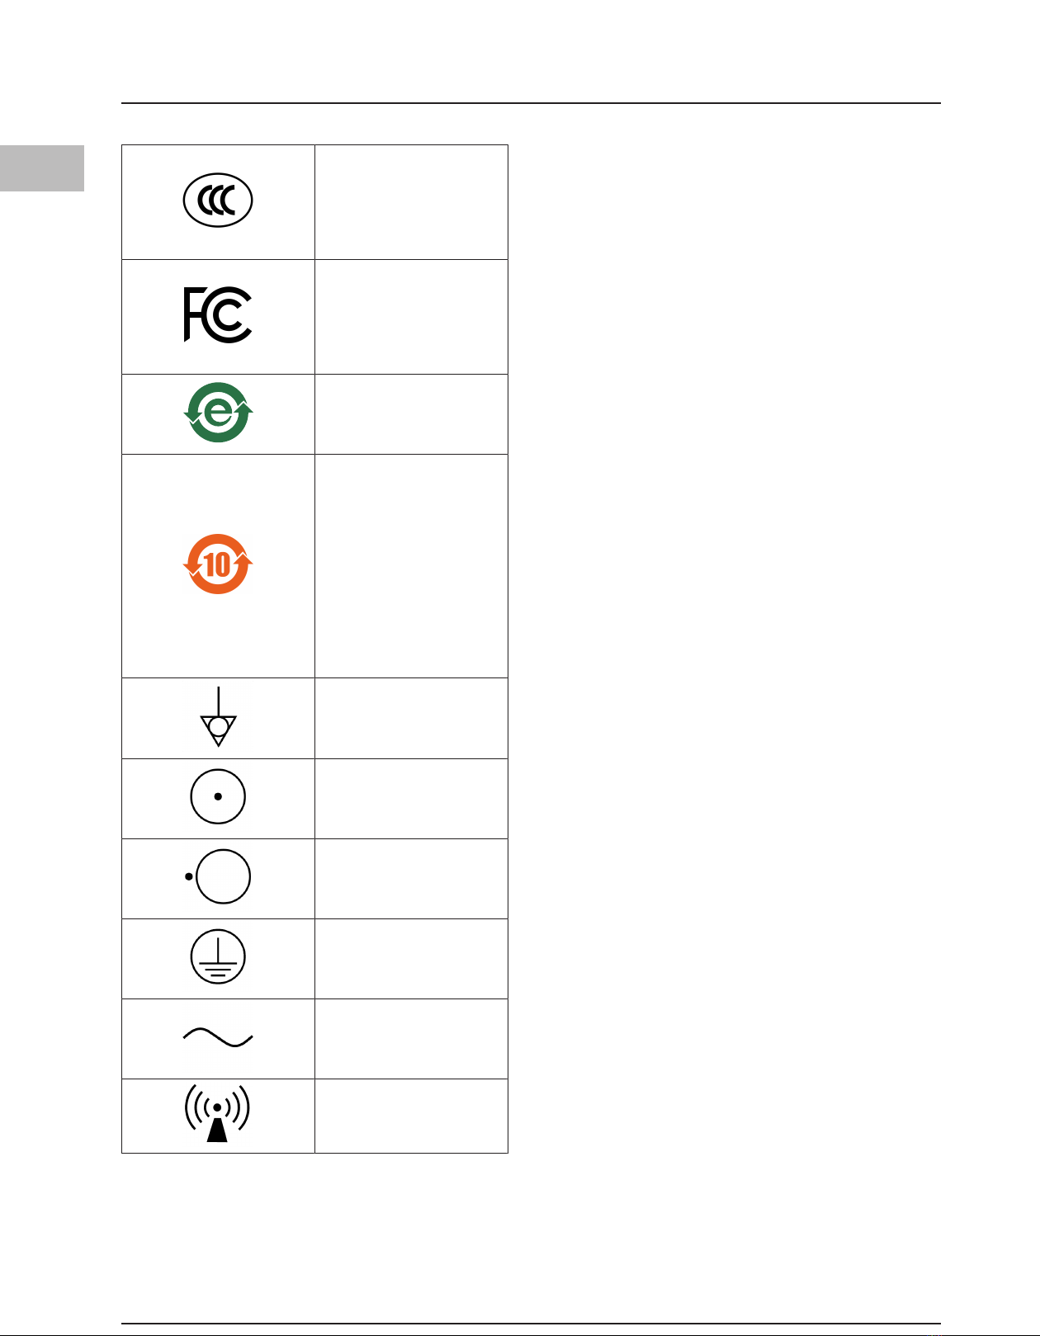The width and height of the screenshot is (1040, 1336).
Task: Click the empty description cell beside FCC logo
Action: [x=411, y=317]
